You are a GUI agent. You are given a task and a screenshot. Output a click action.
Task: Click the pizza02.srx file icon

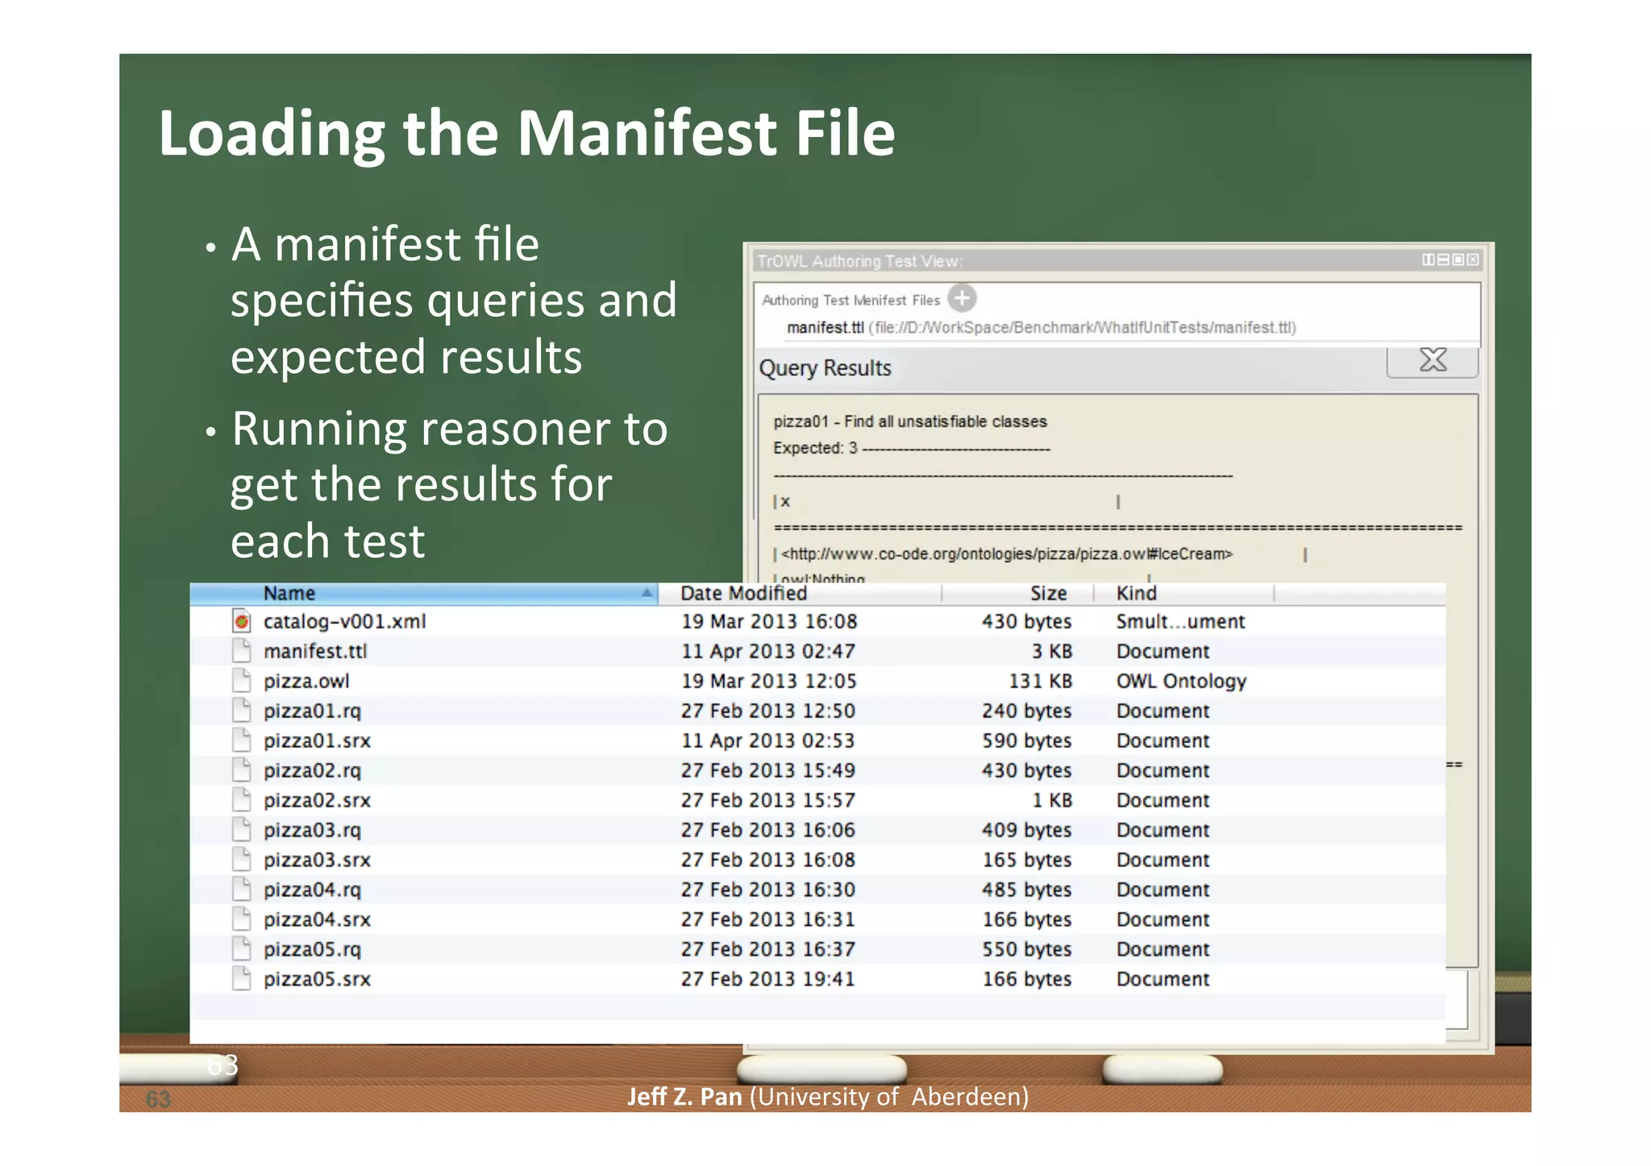pyautogui.click(x=241, y=800)
